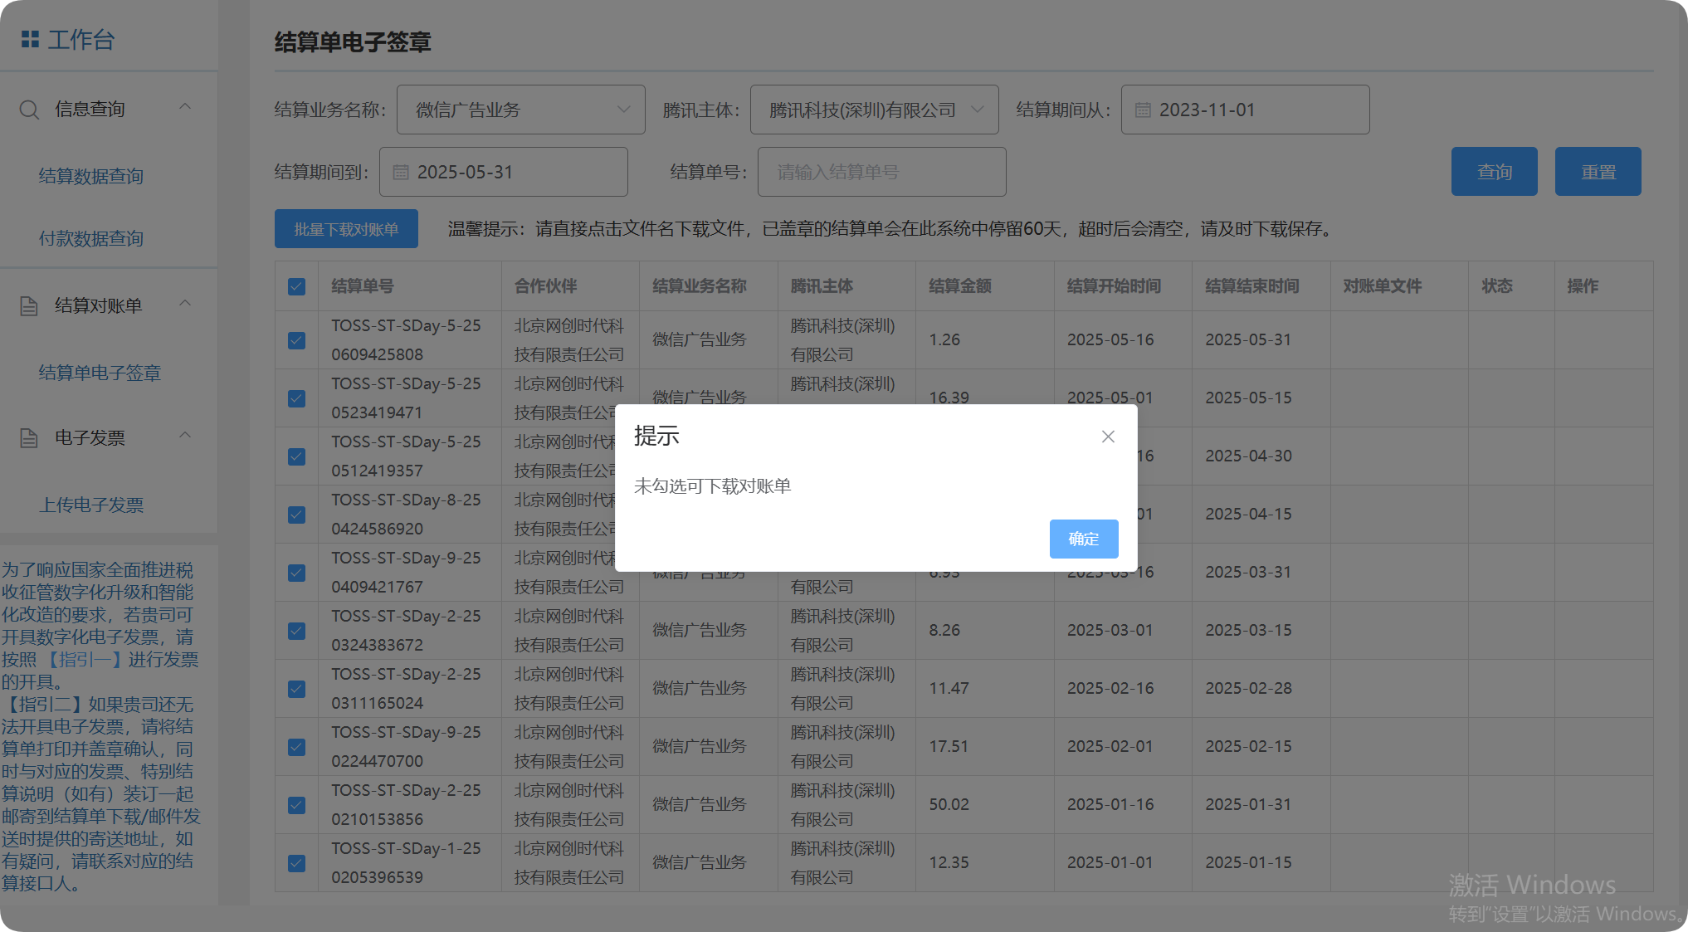1688x932 pixels.
Task: Uncheck row with settlement 0205396539
Action: click(296, 863)
